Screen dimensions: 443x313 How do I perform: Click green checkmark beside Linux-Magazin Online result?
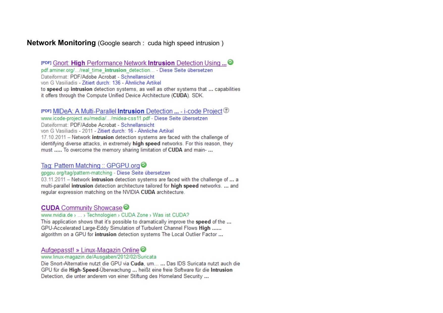(x=143, y=249)
